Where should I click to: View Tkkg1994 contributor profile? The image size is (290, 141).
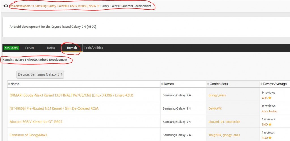tap(215, 135)
